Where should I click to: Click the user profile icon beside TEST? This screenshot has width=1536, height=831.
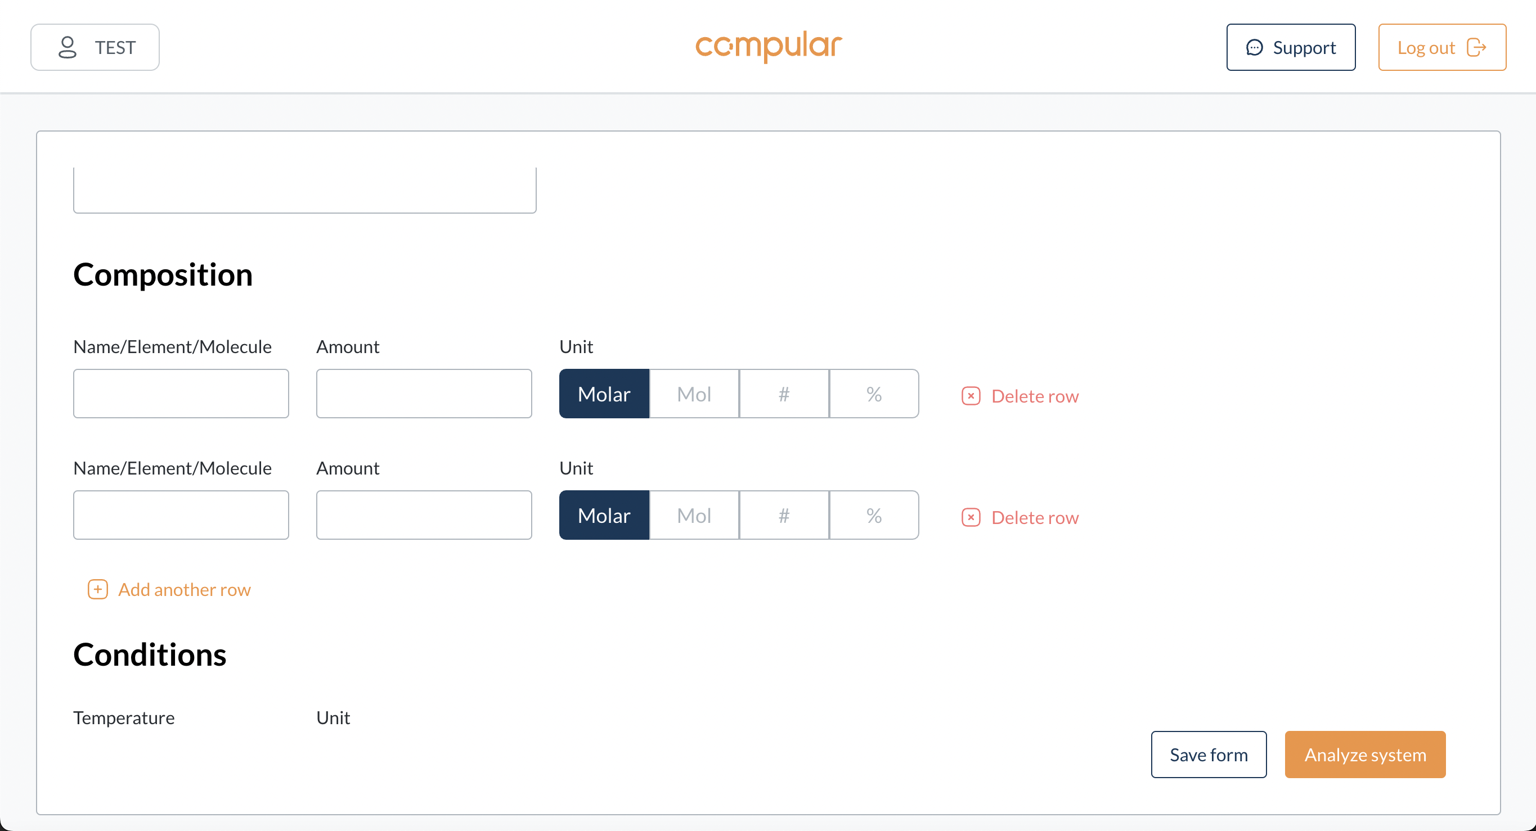click(x=68, y=47)
